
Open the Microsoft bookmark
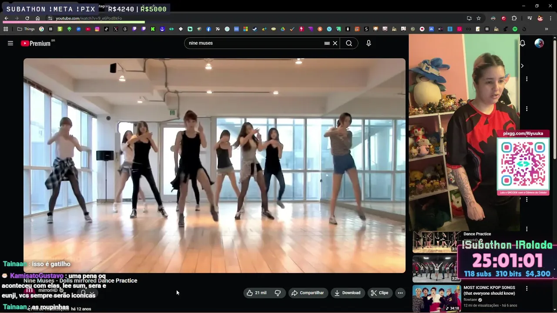pos(245,29)
